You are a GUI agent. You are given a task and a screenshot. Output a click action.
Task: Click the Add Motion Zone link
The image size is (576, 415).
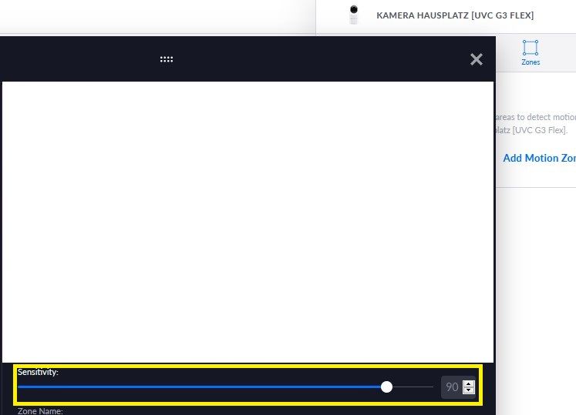tap(539, 158)
